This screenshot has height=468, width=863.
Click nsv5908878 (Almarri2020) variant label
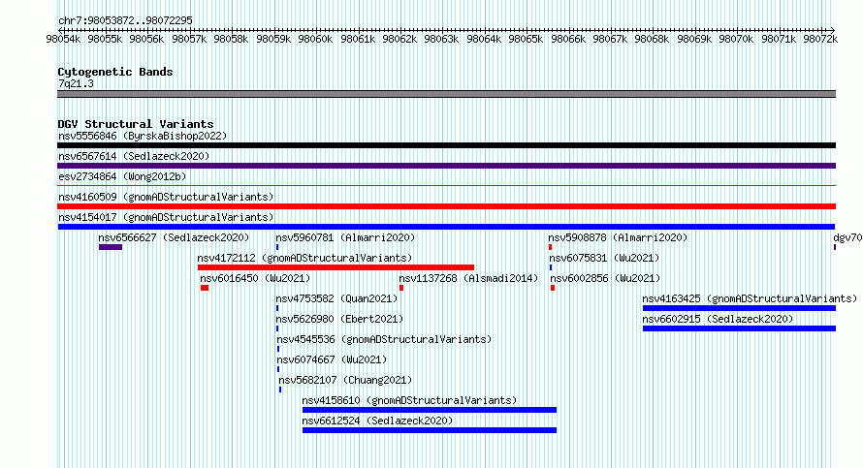618,237
